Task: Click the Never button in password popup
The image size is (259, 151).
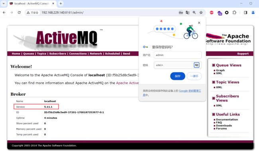Action: click(194, 76)
